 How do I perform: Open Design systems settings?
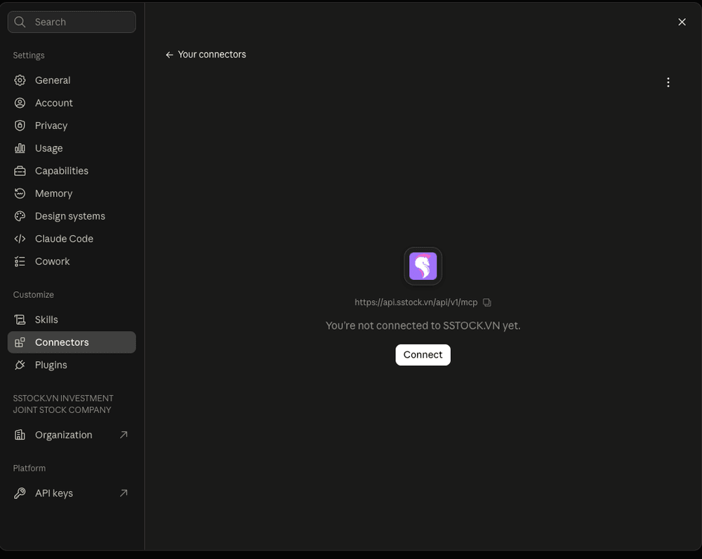[72, 216]
